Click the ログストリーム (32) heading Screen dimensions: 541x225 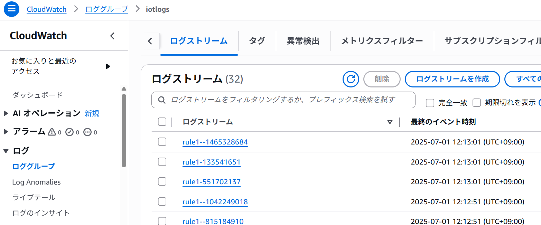[x=197, y=79]
